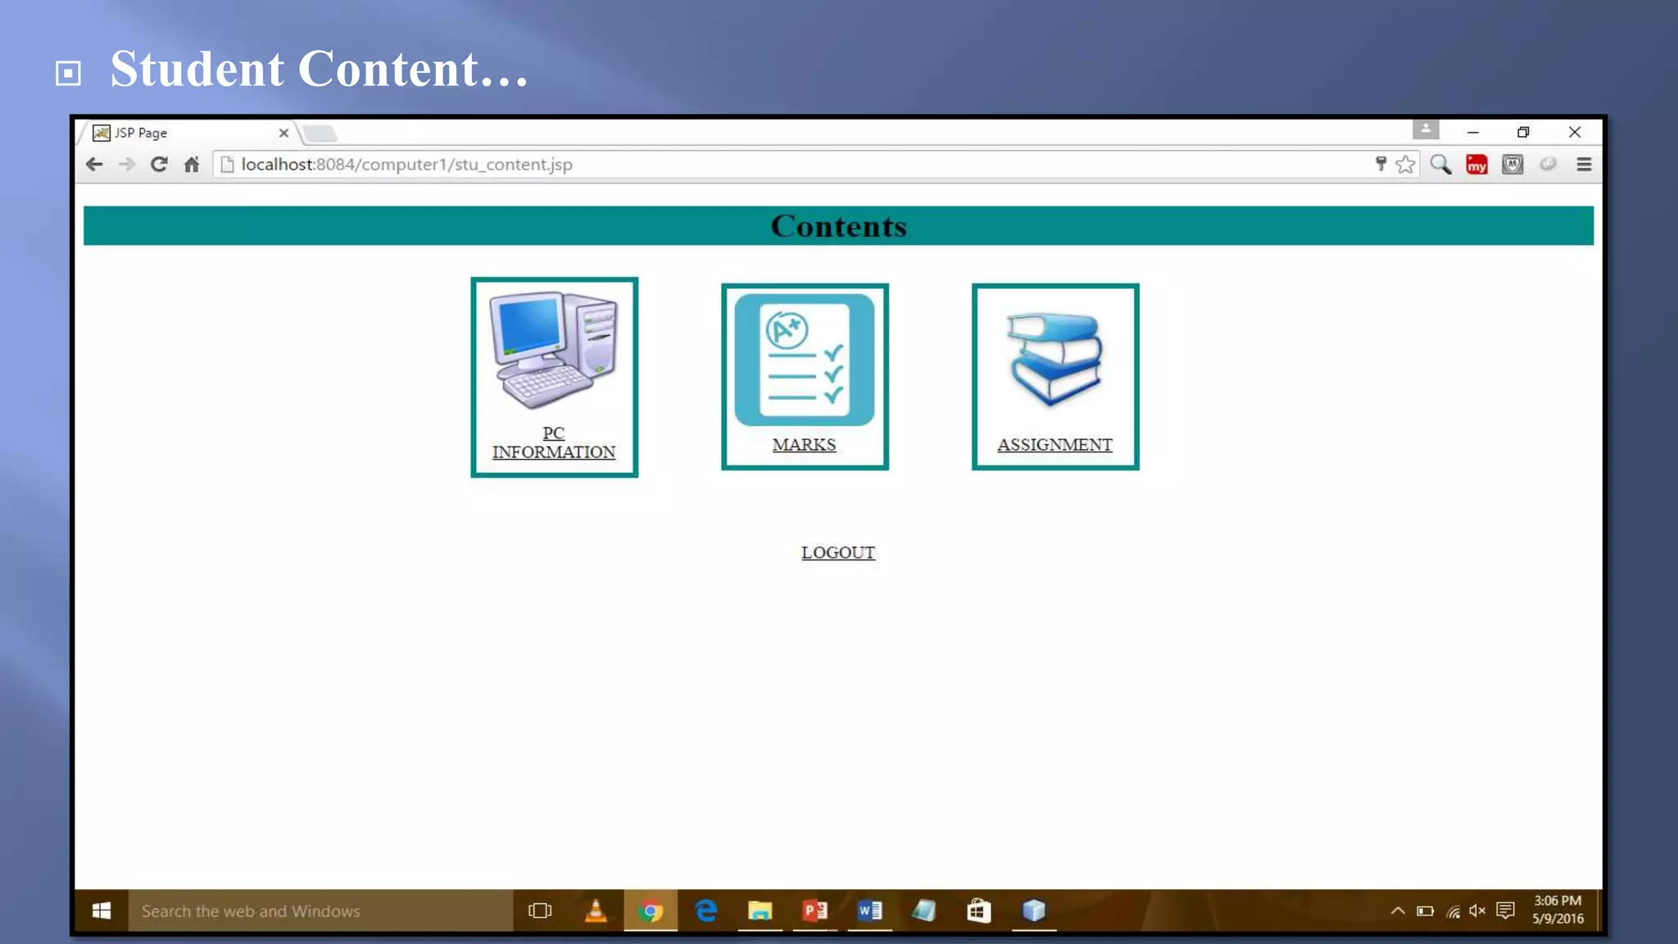Click the stacked books image
The width and height of the screenshot is (1678, 944).
1055,359
